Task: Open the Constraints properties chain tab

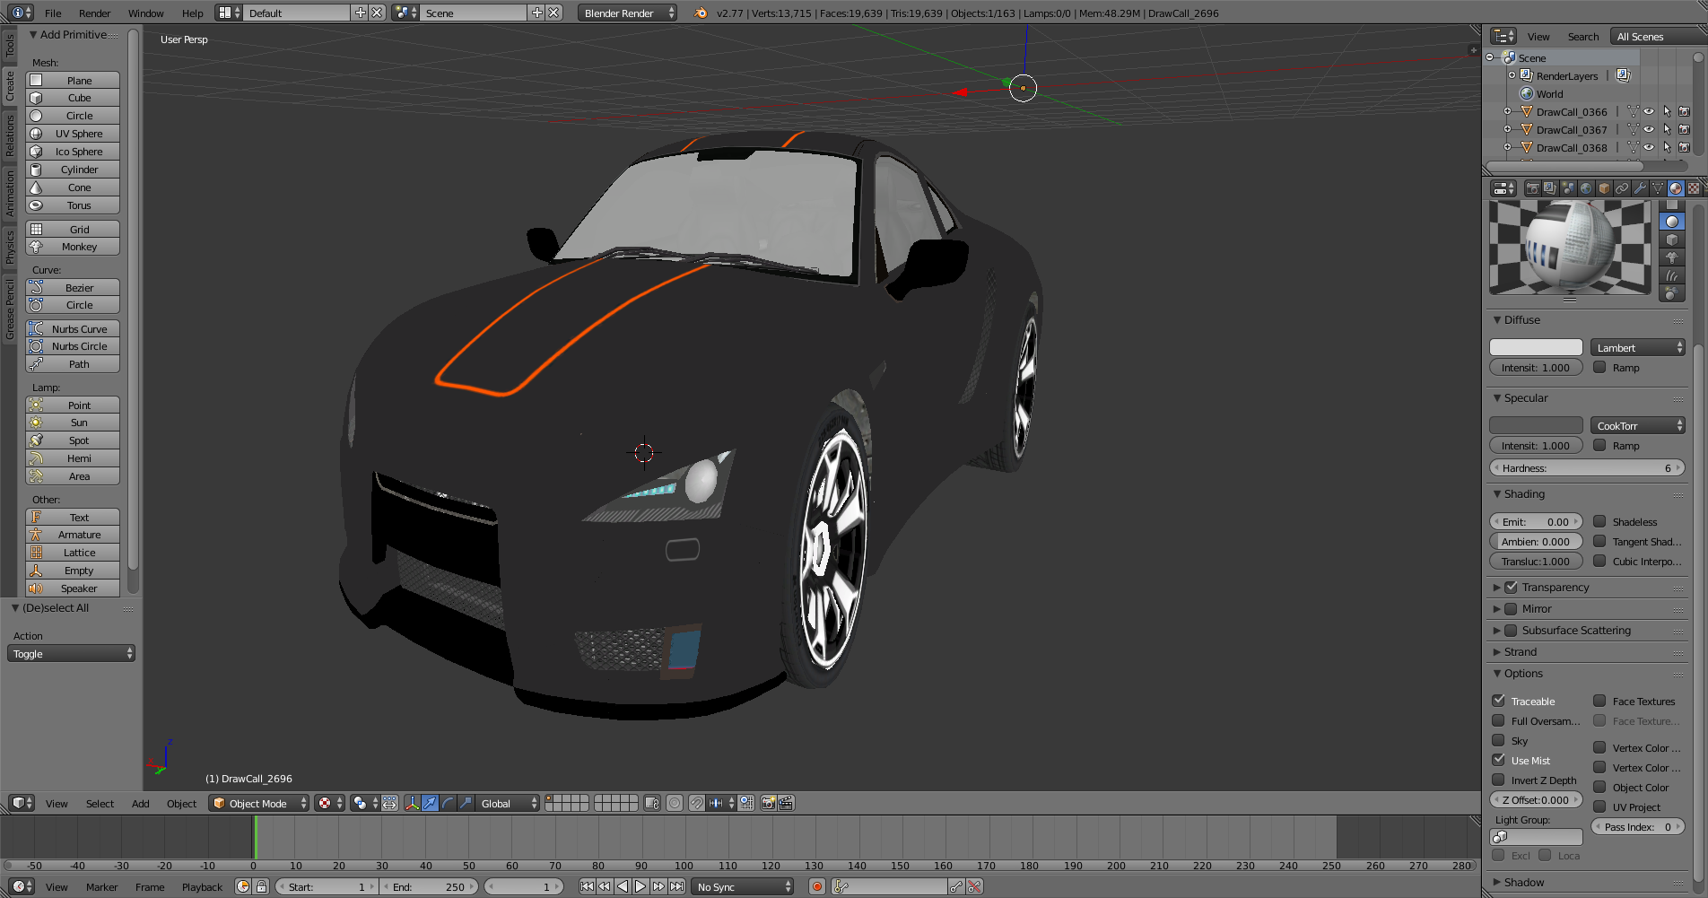Action: pos(1622,188)
